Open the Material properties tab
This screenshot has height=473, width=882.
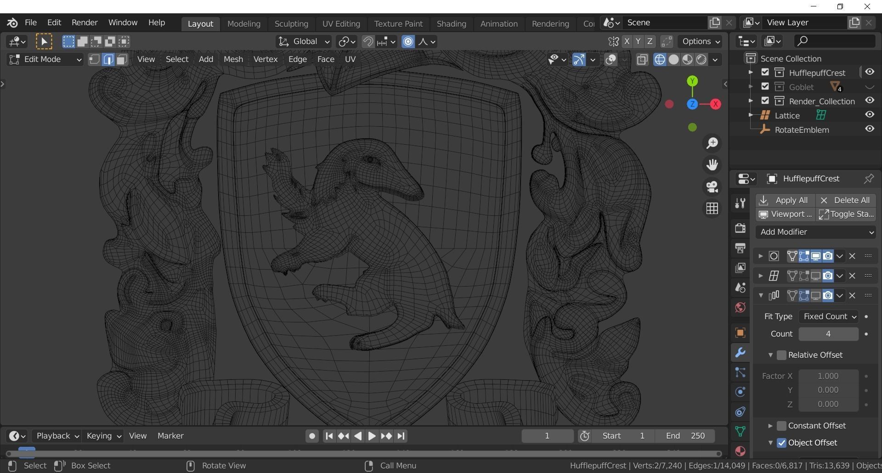pyautogui.click(x=740, y=451)
